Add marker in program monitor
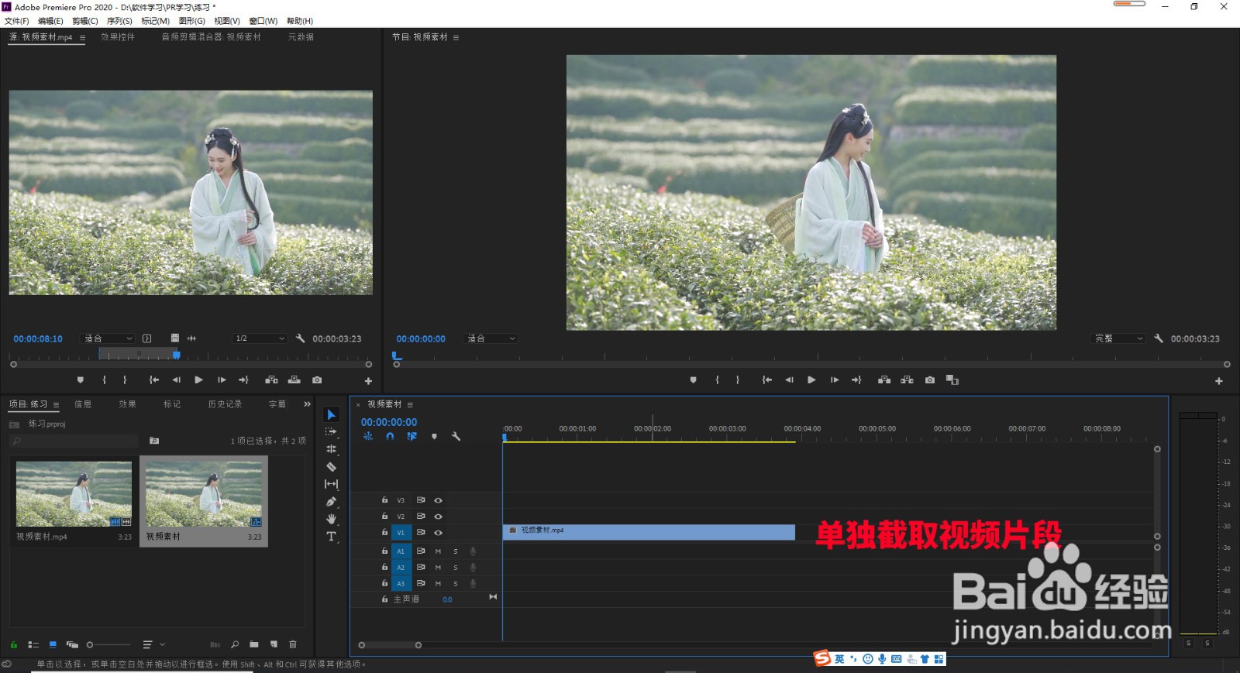Viewport: 1240px width, 673px height. pos(693,380)
